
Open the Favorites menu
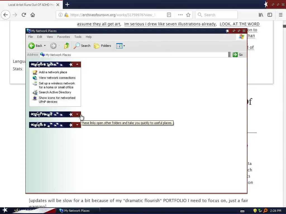[x=63, y=37]
